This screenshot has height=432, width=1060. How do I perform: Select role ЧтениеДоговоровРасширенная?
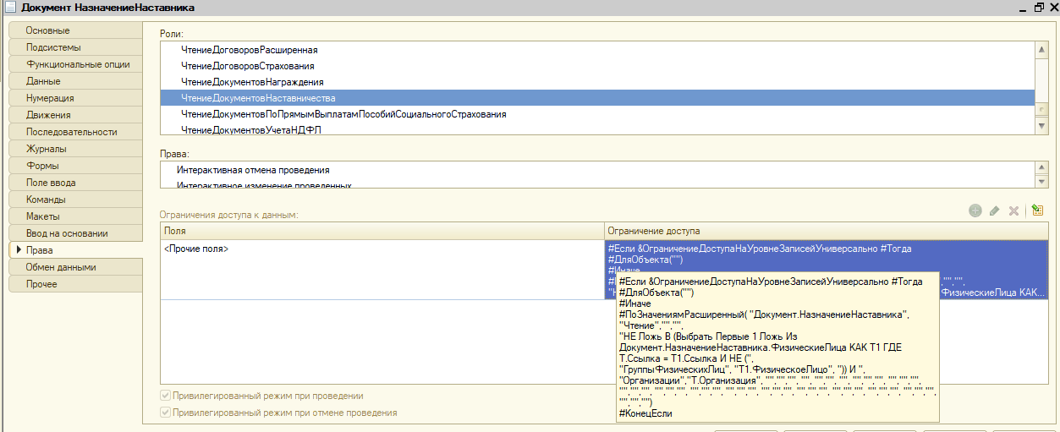[x=597, y=50]
